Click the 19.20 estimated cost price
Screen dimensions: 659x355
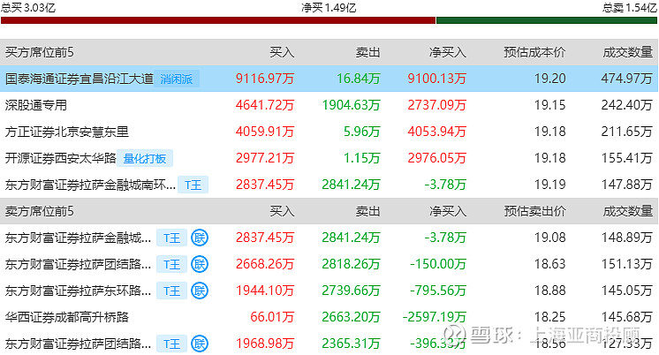point(549,79)
